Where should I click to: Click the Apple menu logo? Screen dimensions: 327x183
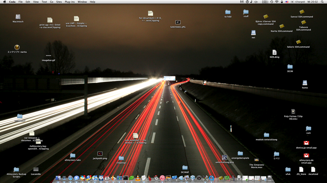click(x=4, y=2)
